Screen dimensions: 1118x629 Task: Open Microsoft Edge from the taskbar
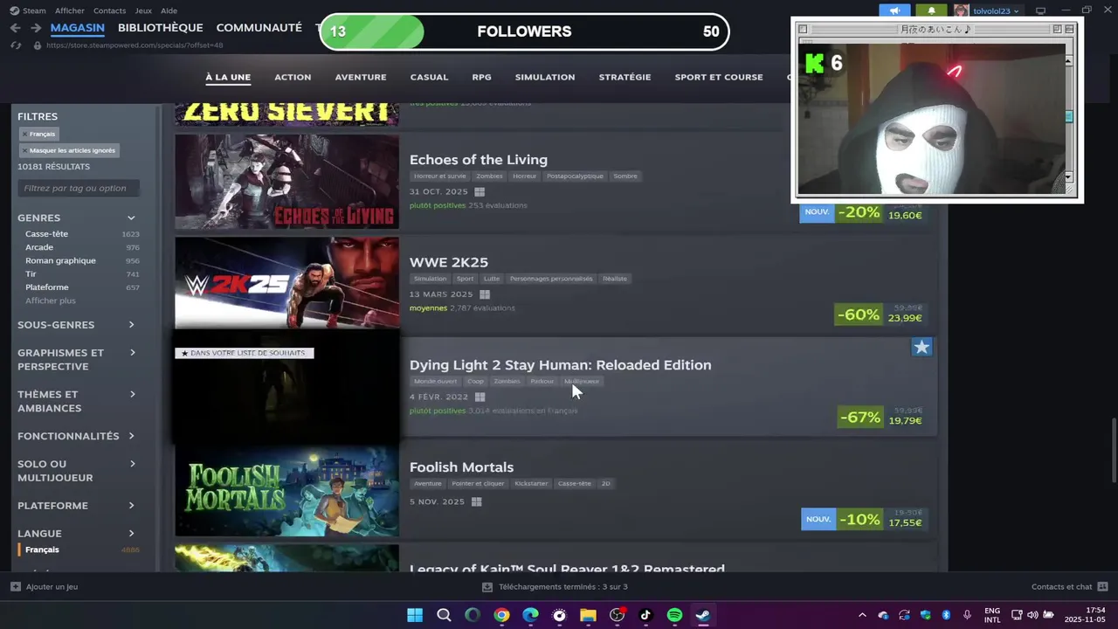[x=530, y=615]
